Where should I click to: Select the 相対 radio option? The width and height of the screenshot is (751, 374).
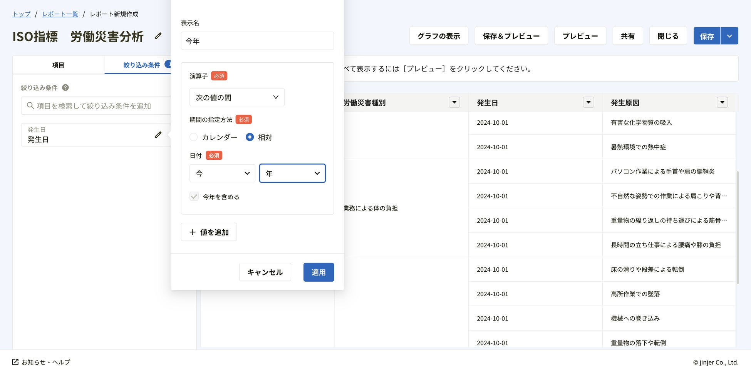tap(250, 137)
